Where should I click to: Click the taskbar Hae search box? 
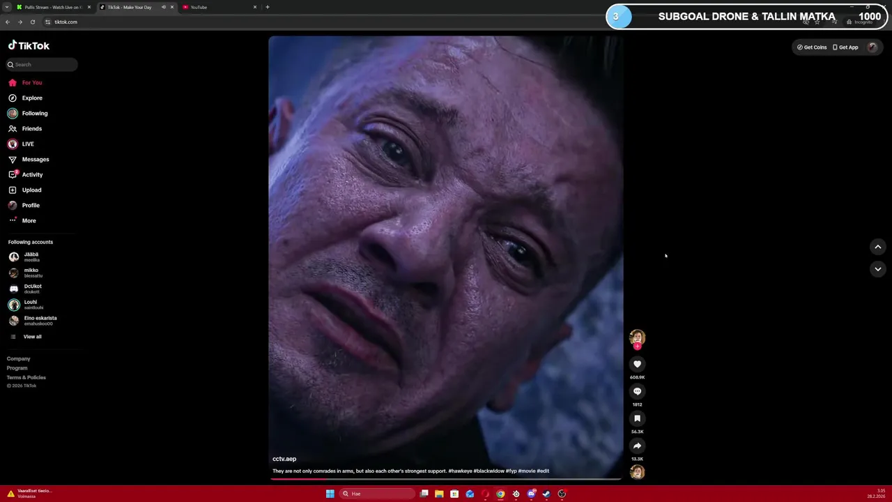tap(377, 494)
